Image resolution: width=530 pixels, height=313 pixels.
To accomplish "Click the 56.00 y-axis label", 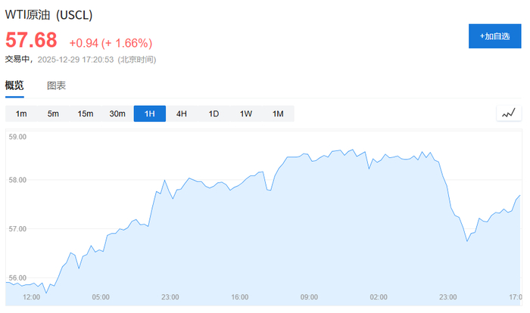I will 17,278.
